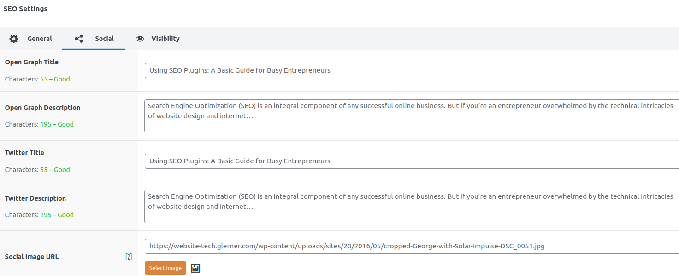
Task: Click the Twitter Description label
Action: [x=35, y=198]
